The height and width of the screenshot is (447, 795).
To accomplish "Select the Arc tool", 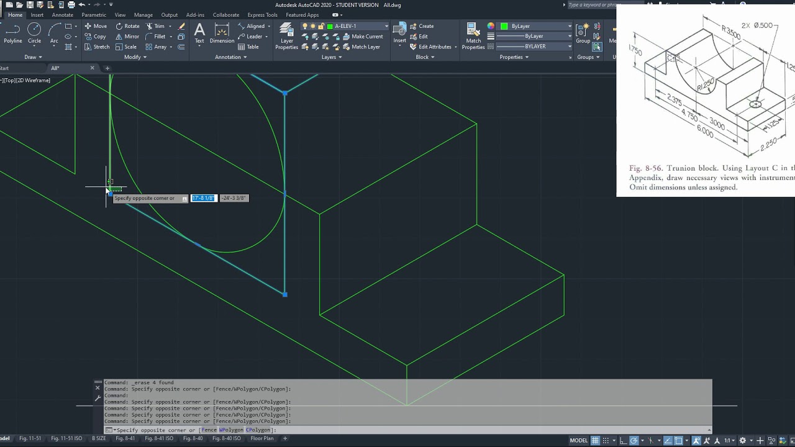I will pyautogui.click(x=54, y=34).
